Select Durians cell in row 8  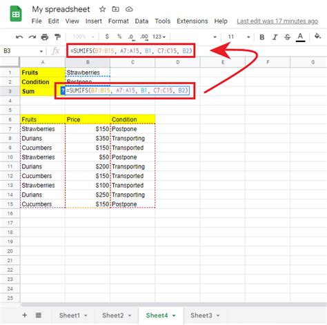pyautogui.click(x=43, y=139)
